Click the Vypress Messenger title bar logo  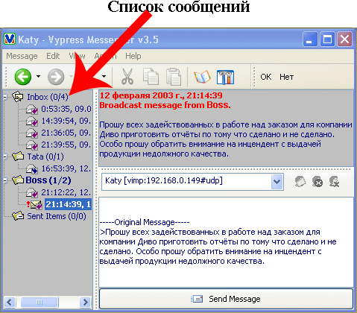pos(10,39)
